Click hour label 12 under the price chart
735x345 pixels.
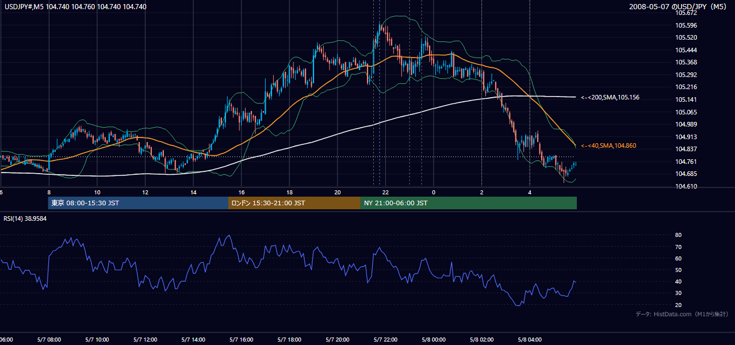click(145, 192)
